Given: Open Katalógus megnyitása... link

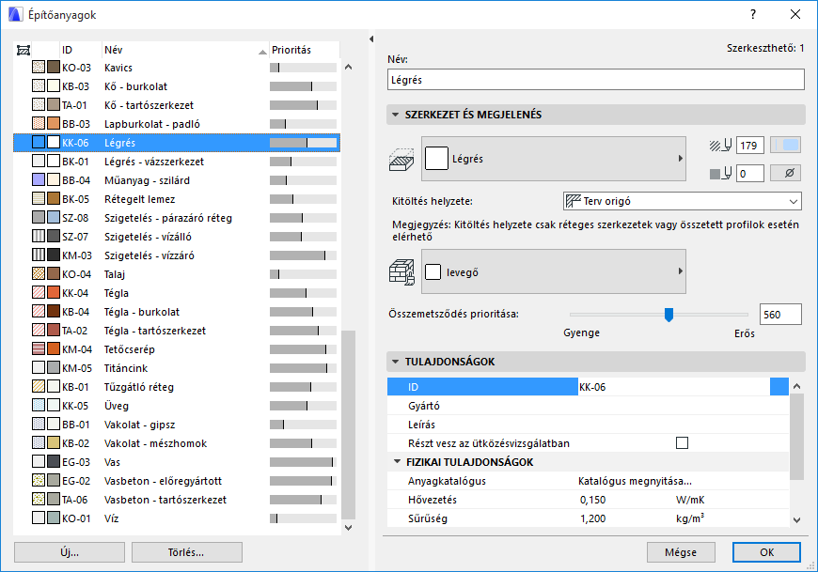Looking at the screenshot, I should coord(635,481).
